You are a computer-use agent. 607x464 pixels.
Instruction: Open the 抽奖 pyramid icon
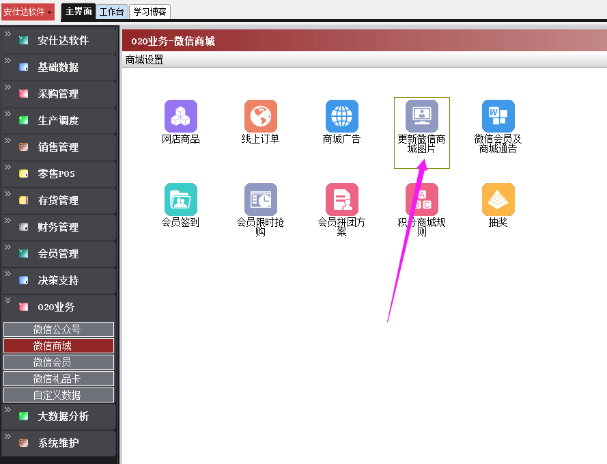498,200
